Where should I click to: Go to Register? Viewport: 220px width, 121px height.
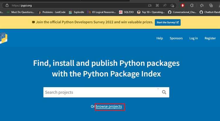point(210,38)
